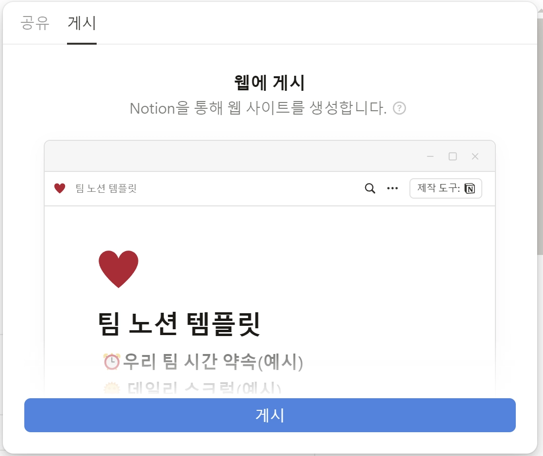Click the 제작 도구 Notion badge
The image size is (543, 456).
coord(446,188)
